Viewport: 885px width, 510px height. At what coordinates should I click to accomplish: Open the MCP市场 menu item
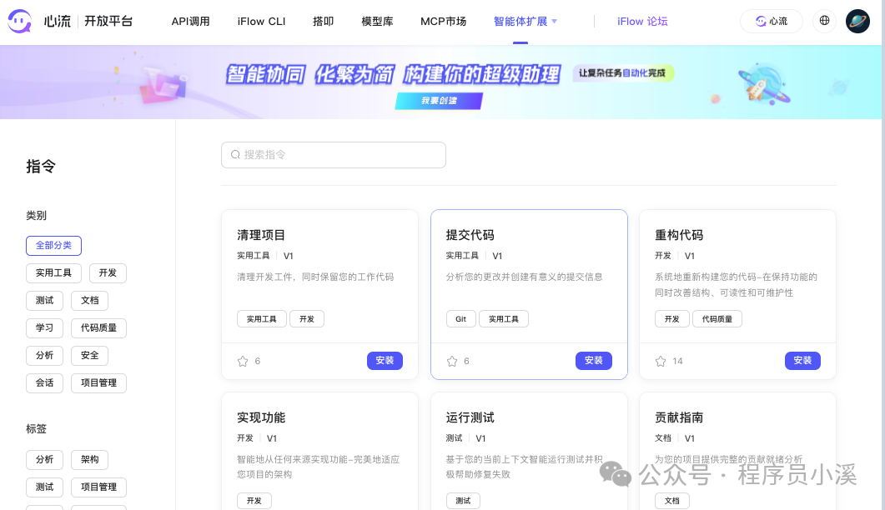pos(443,21)
